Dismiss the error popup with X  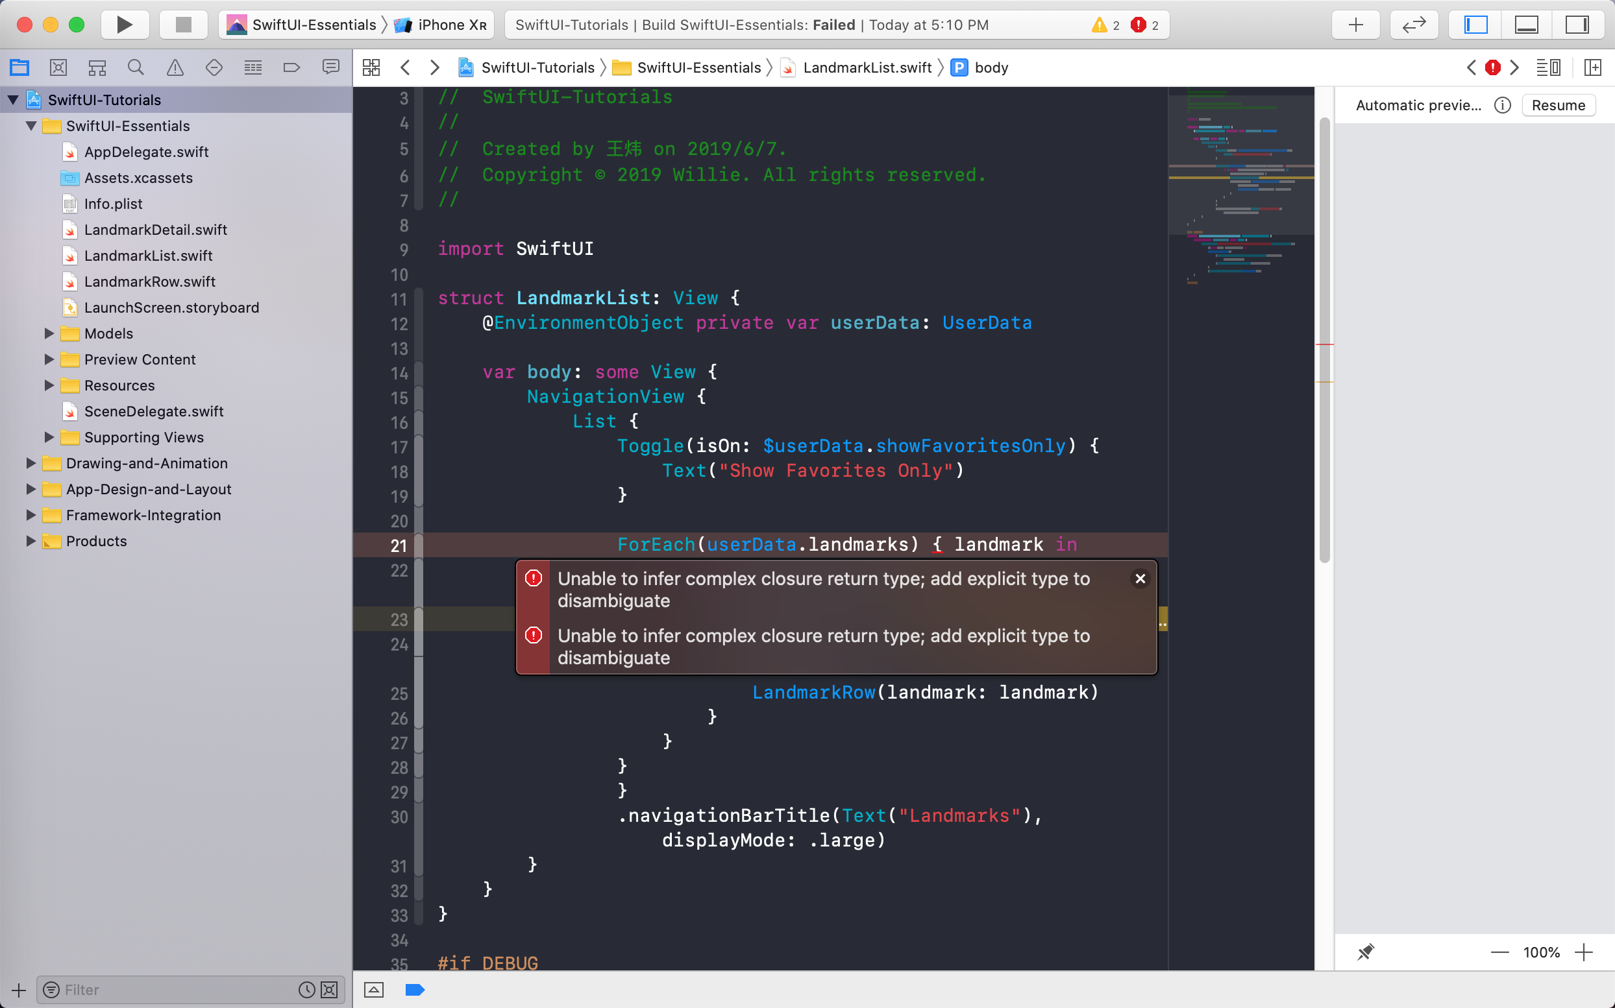1140,579
